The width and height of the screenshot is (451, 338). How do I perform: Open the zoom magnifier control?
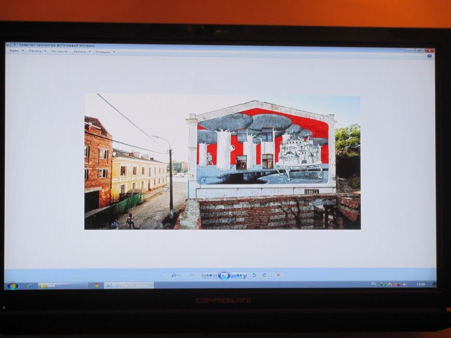click(x=175, y=275)
